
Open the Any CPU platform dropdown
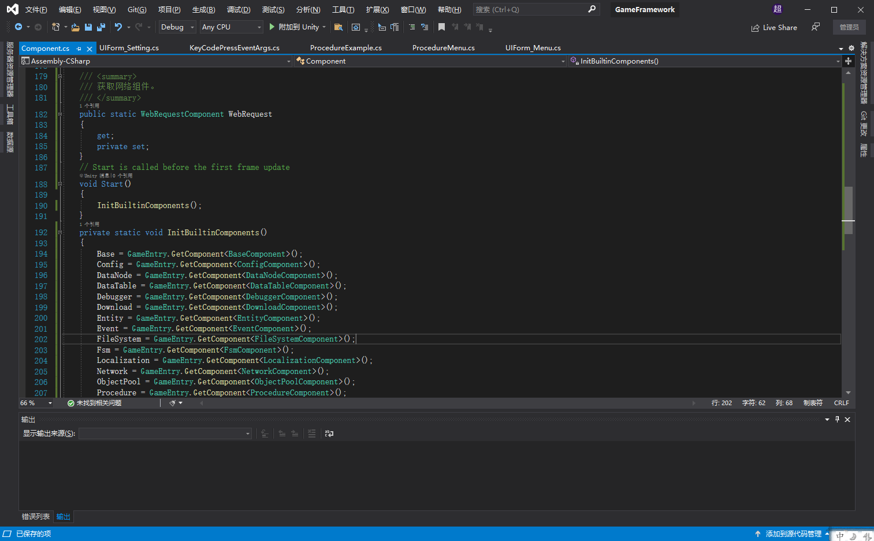pos(231,27)
